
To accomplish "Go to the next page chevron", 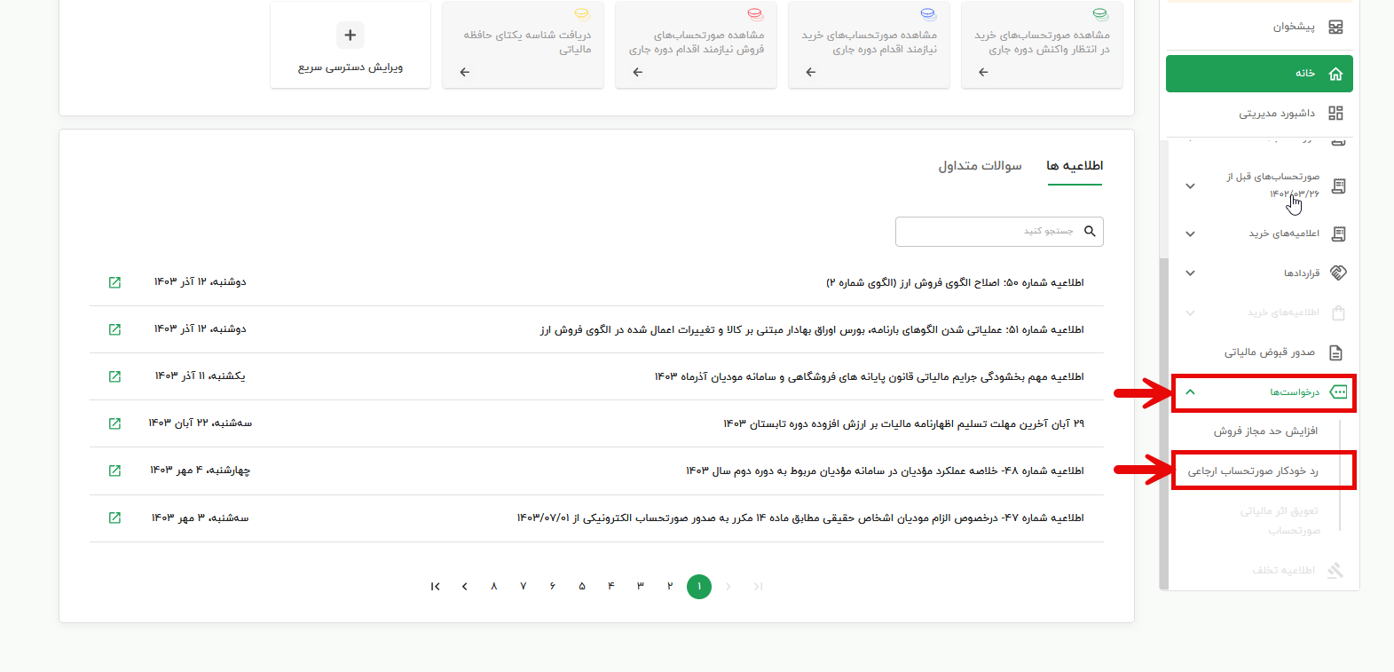I will [x=465, y=586].
